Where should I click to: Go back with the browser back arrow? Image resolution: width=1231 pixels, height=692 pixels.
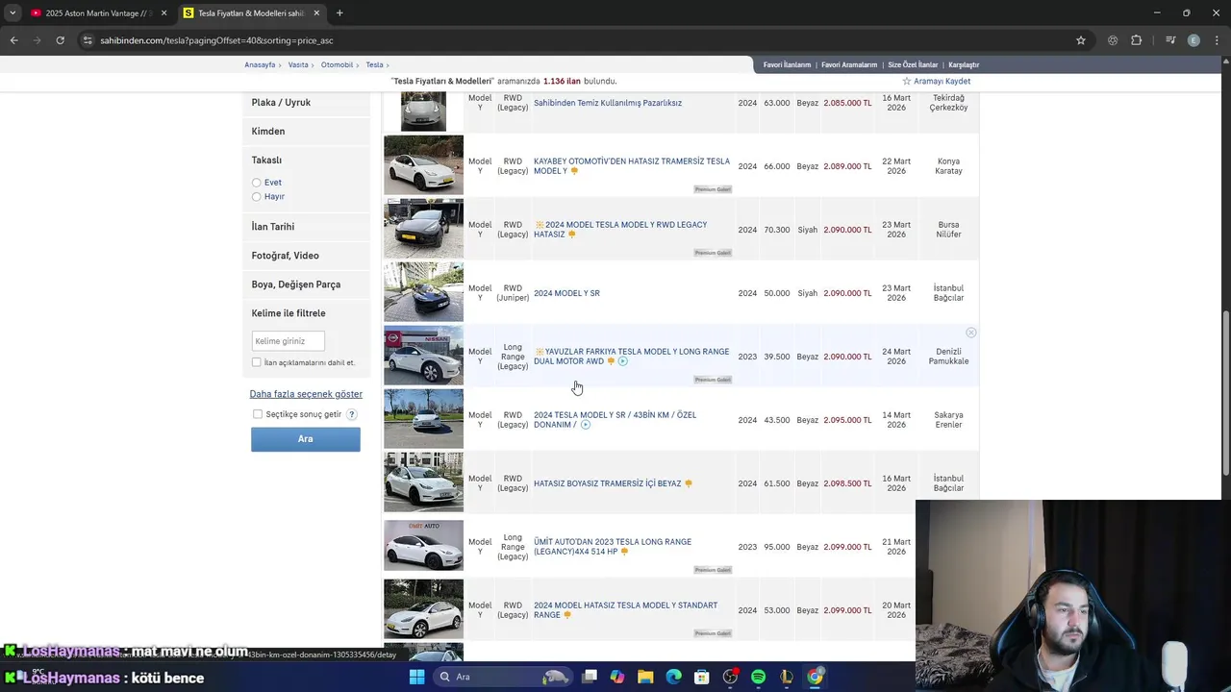coord(13,40)
